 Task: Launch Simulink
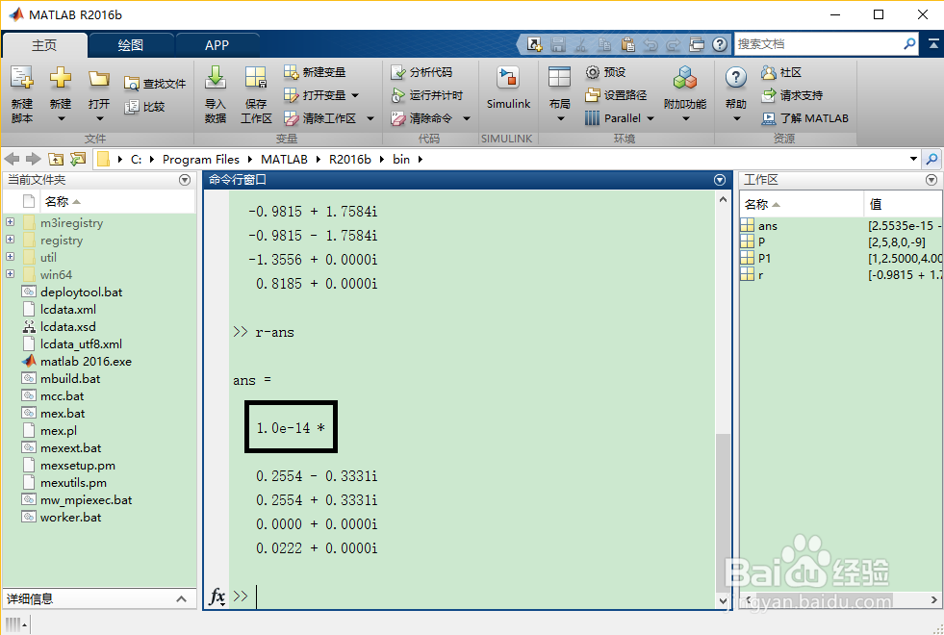[x=508, y=89]
